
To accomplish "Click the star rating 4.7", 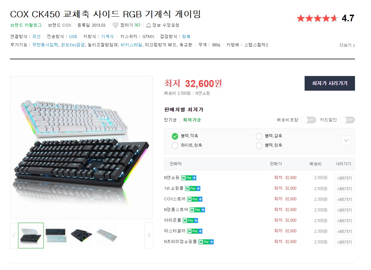I will 326,18.
